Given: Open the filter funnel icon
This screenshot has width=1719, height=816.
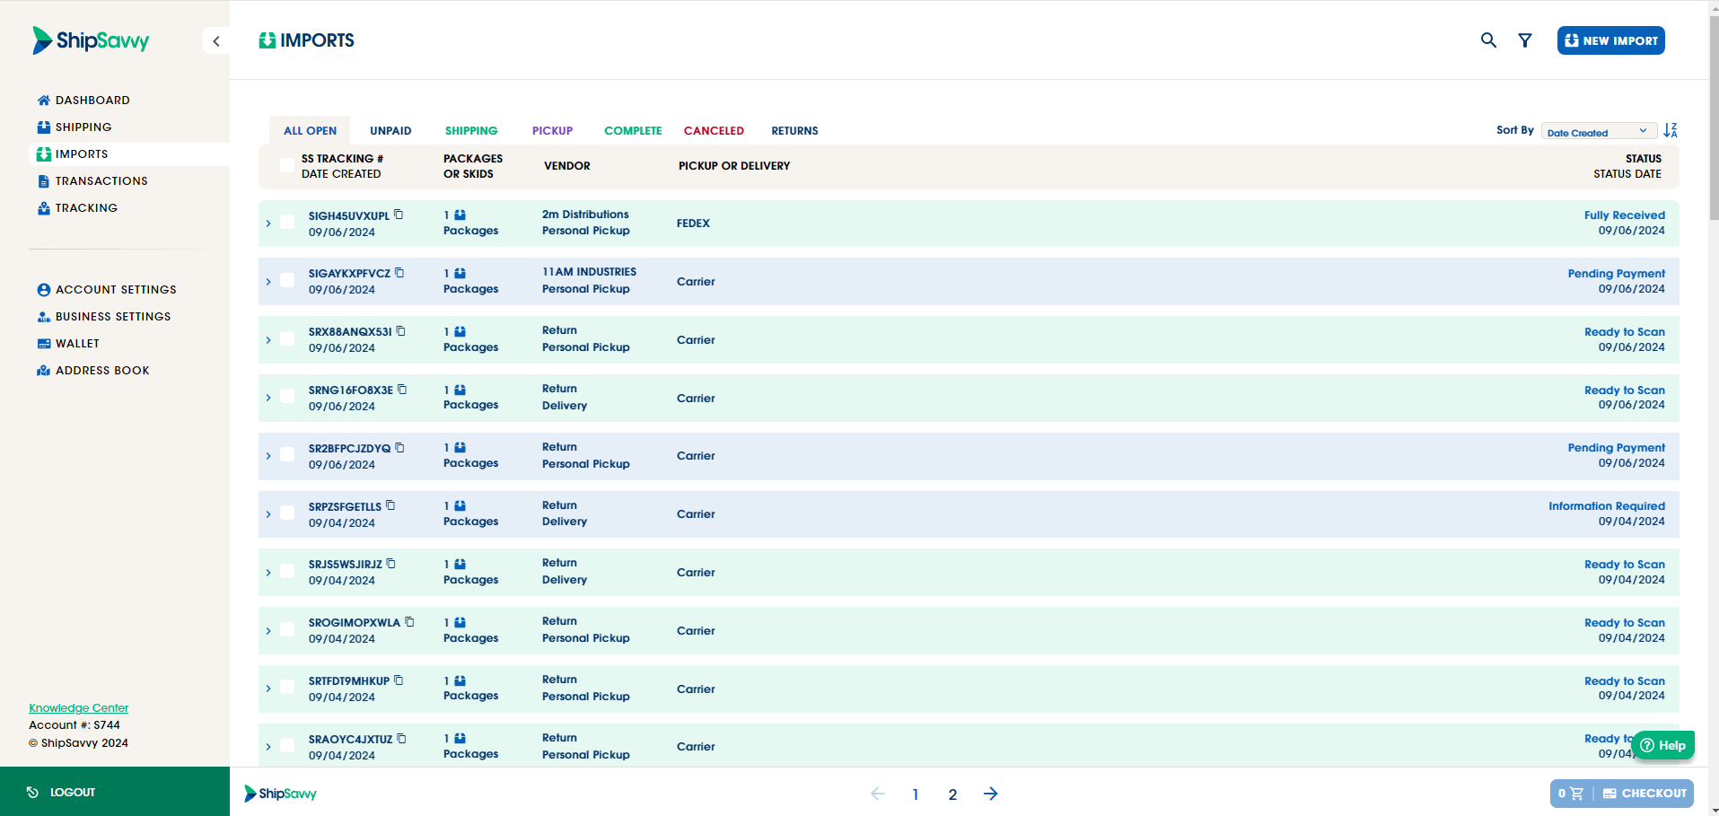Looking at the screenshot, I should 1525,40.
